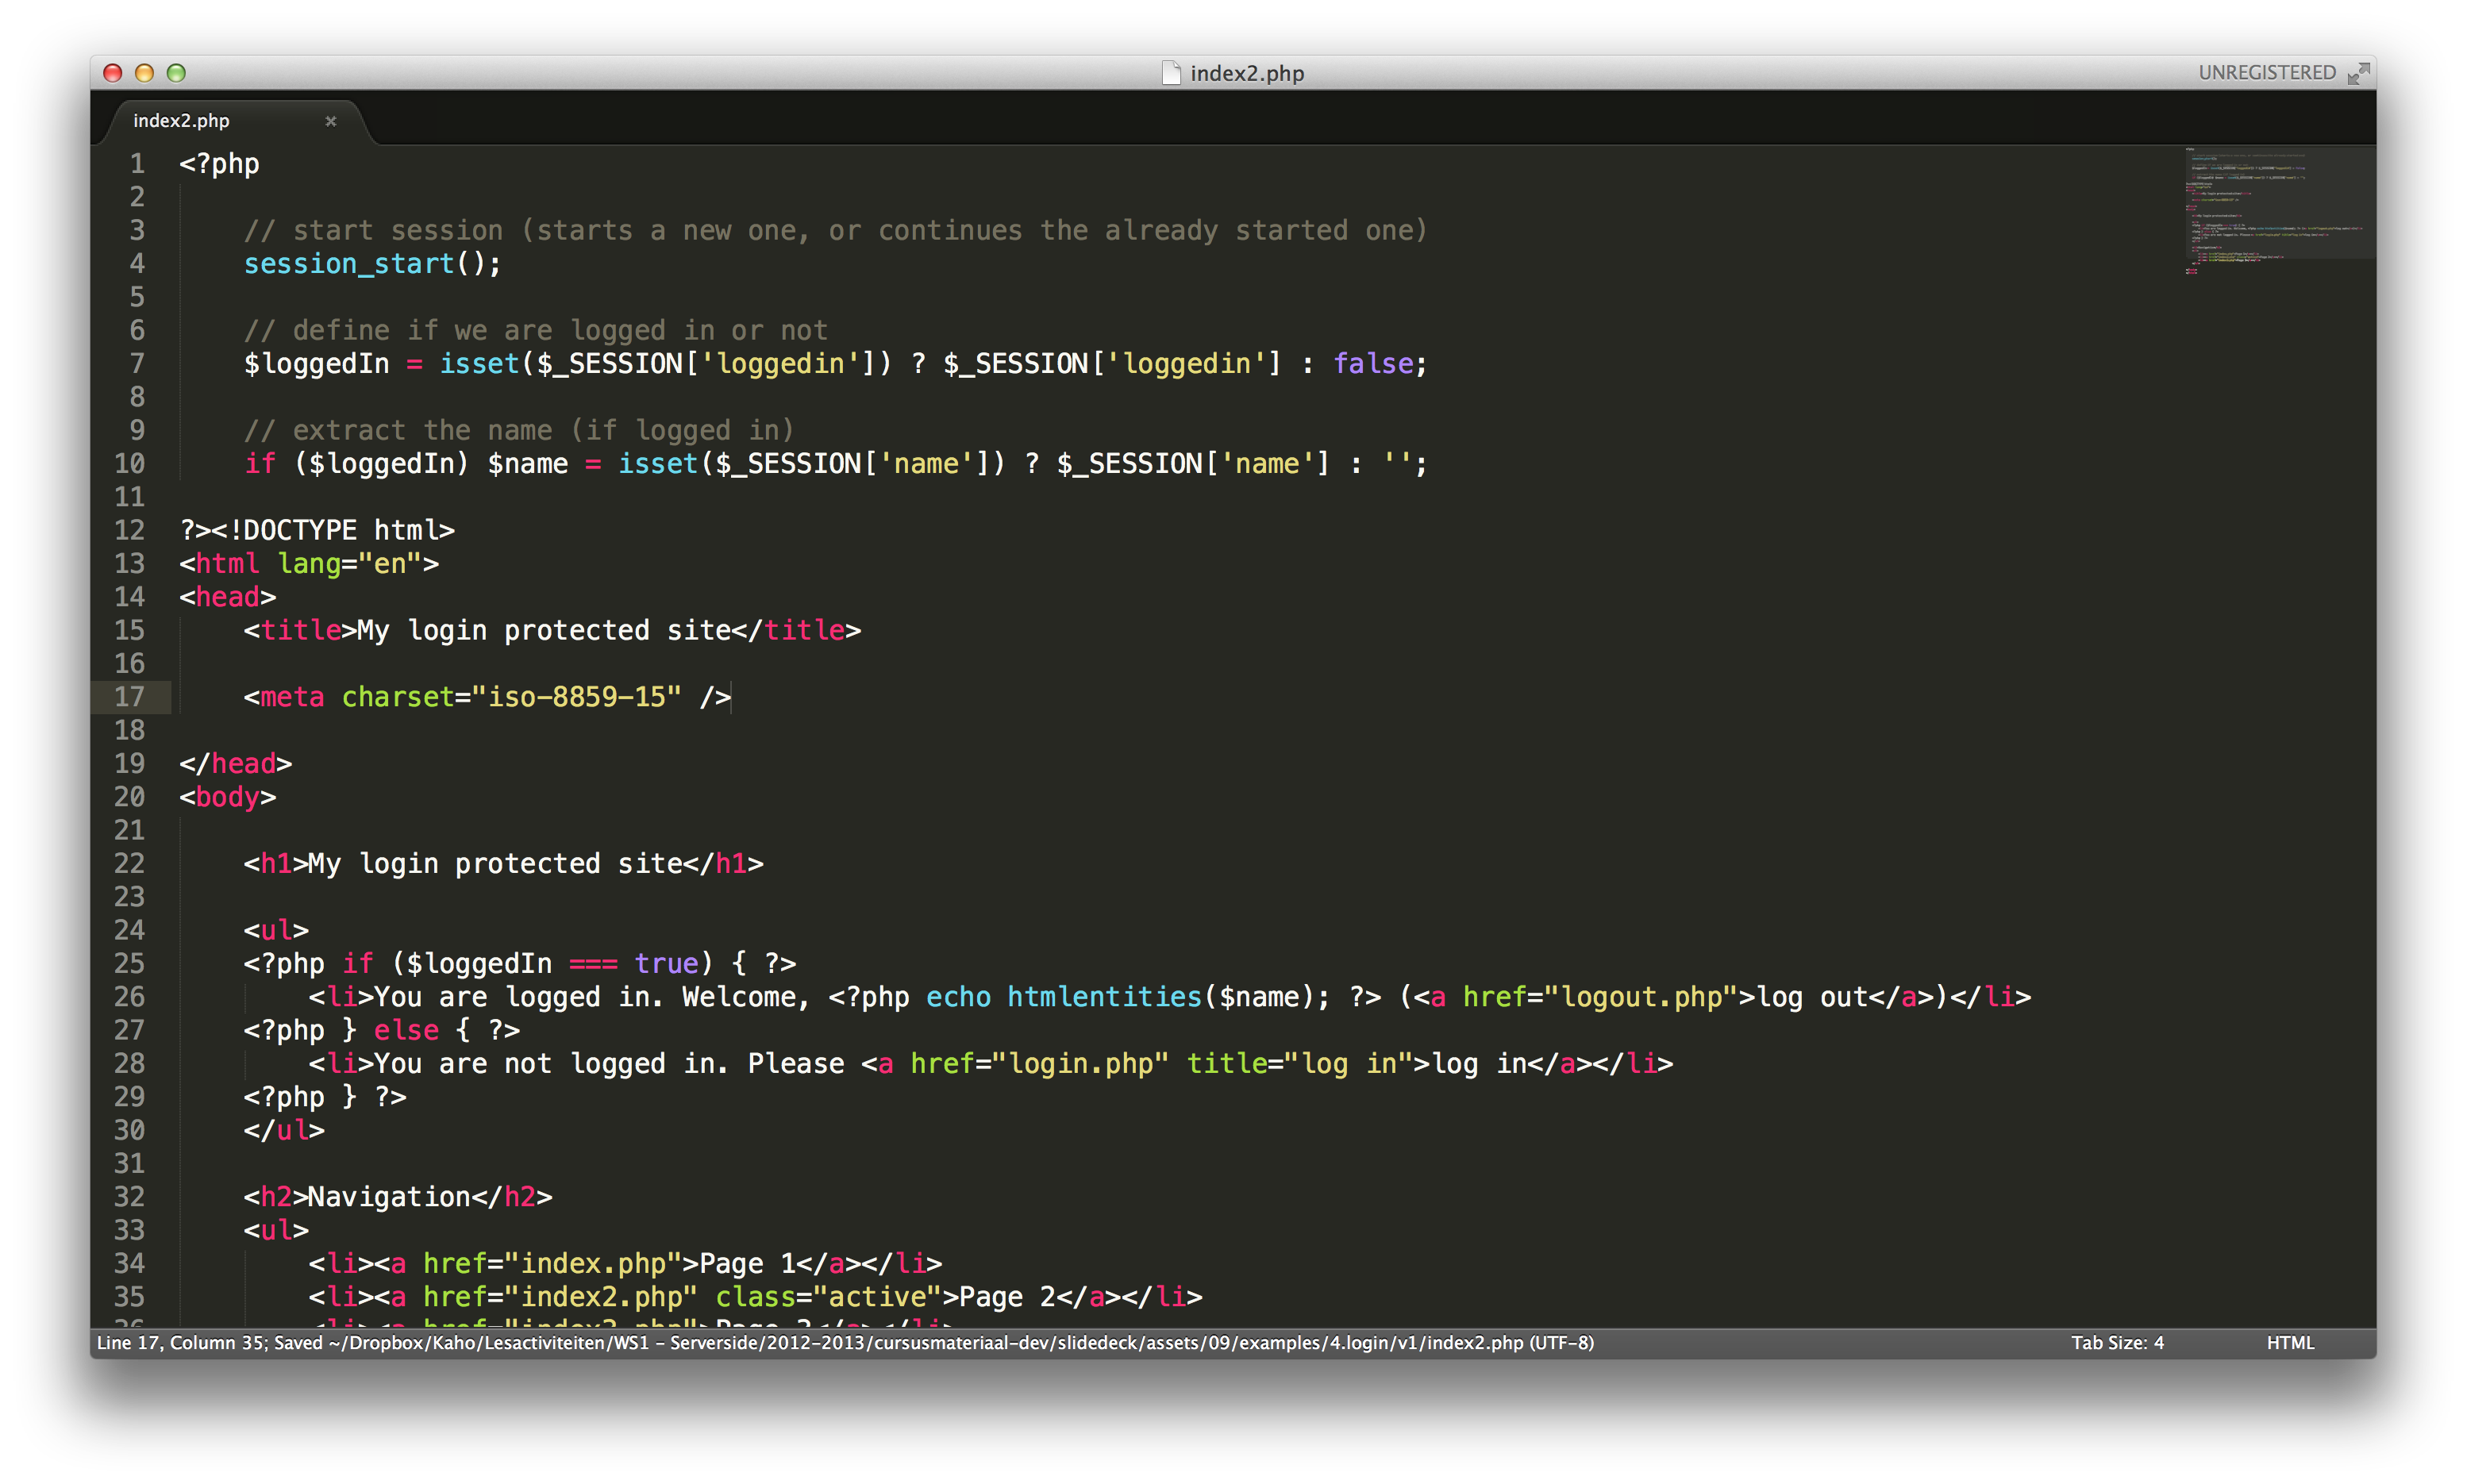2467x1484 pixels.
Task: Click the opening body tag line
Action: (227, 797)
